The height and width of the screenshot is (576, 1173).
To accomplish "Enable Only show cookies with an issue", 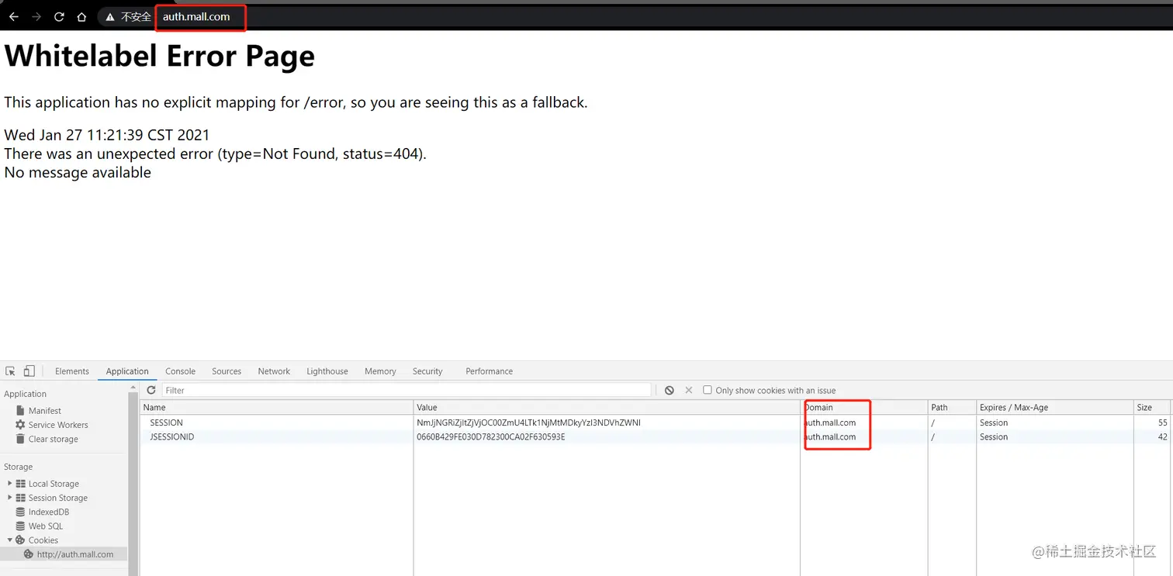I will click(708, 390).
